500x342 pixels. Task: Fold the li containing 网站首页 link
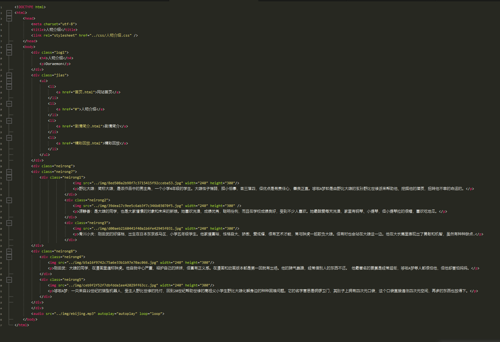pyautogui.click(x=9, y=87)
